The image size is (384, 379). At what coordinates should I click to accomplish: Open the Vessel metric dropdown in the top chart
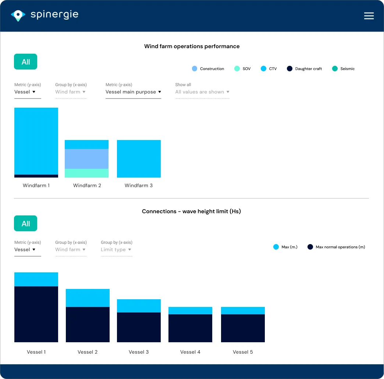[x=28, y=92]
